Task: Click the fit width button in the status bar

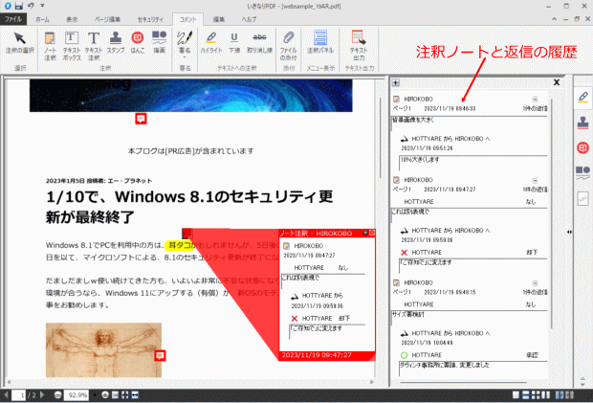Action: point(135,395)
